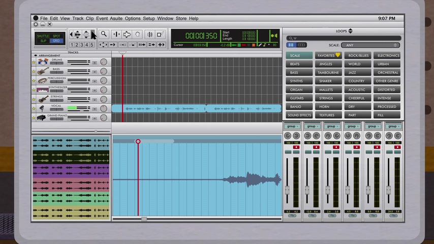Click the loops search field
The width and height of the screenshot is (434, 244).
pyautogui.click(x=344, y=38)
